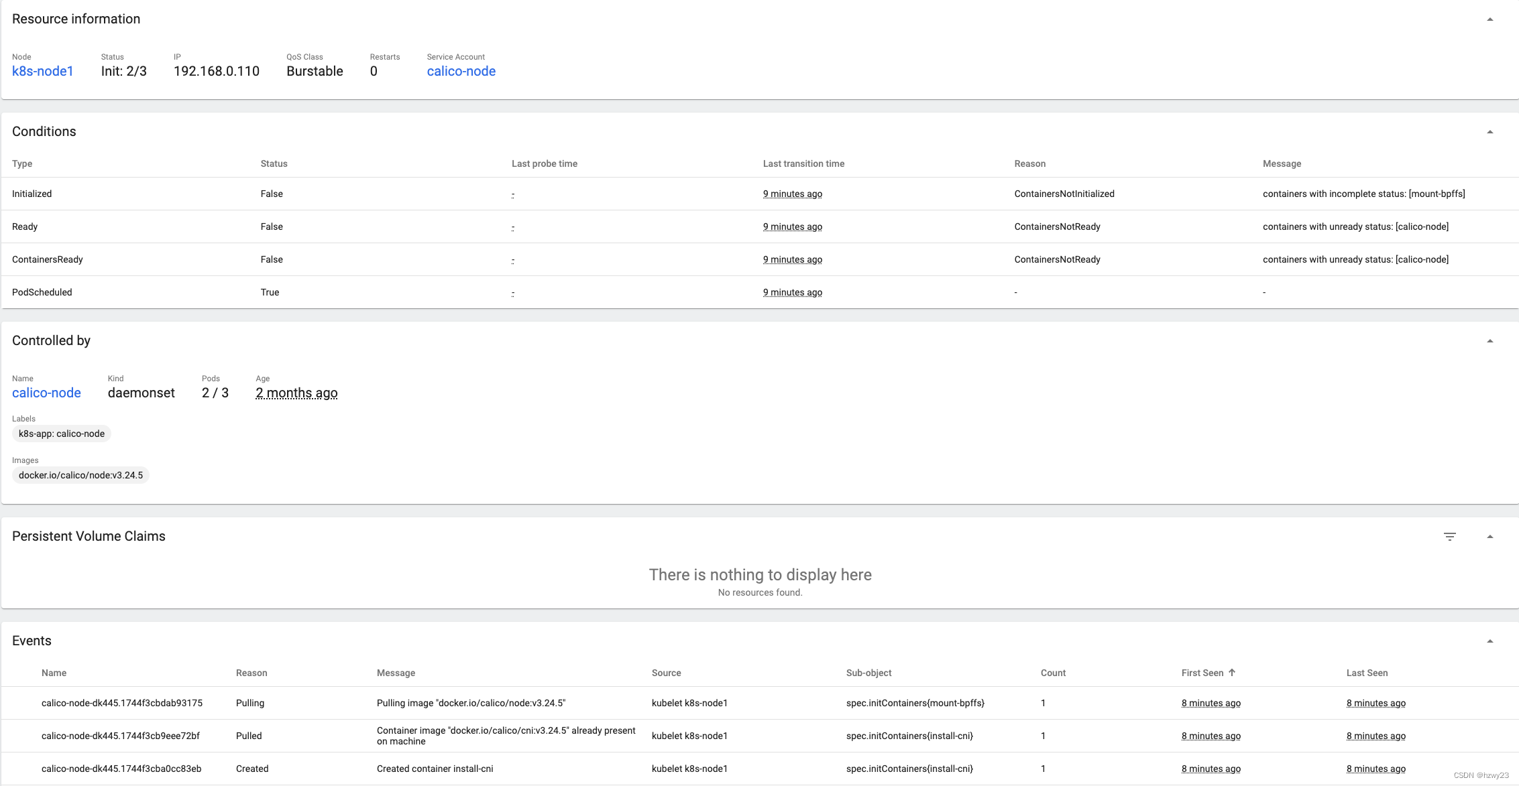Click the Reason column header in Events
Image resolution: width=1519 pixels, height=786 pixels.
point(251,673)
